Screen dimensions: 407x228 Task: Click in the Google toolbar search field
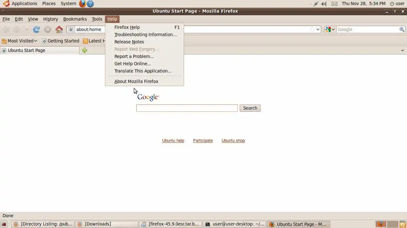coord(368,29)
